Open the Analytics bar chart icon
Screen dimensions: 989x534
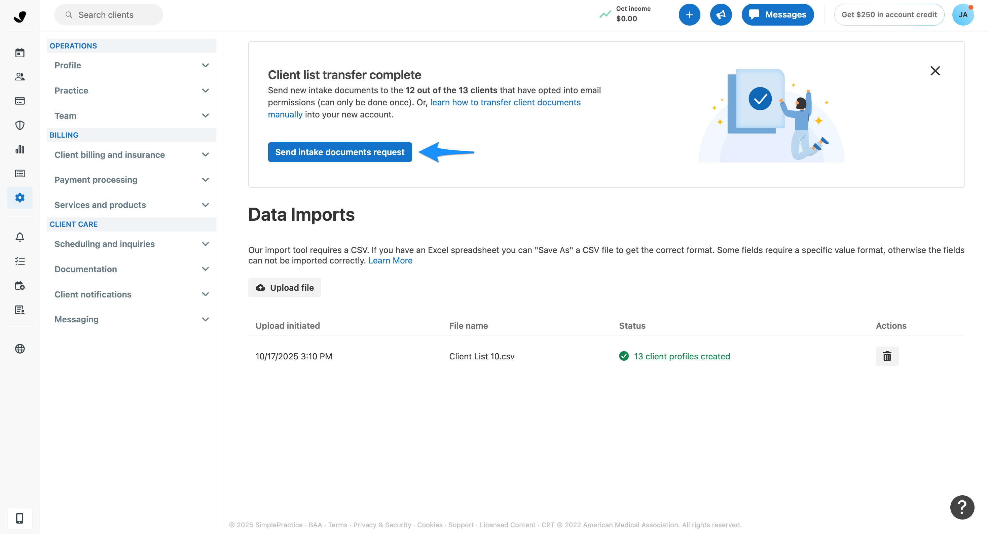(x=20, y=149)
